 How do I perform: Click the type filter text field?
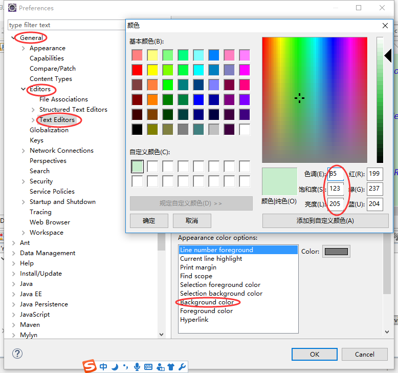pyautogui.click(x=67, y=25)
